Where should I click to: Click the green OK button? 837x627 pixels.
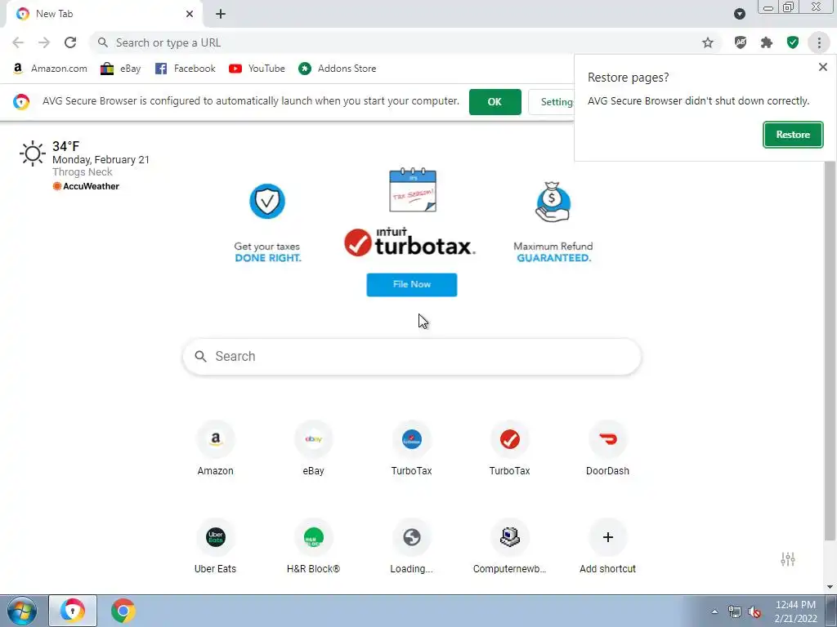click(x=495, y=102)
